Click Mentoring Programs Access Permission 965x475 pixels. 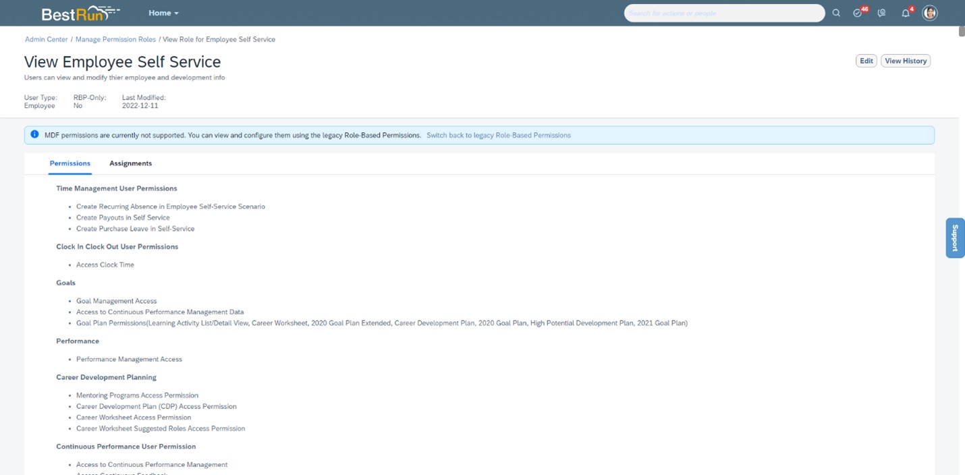tap(138, 395)
